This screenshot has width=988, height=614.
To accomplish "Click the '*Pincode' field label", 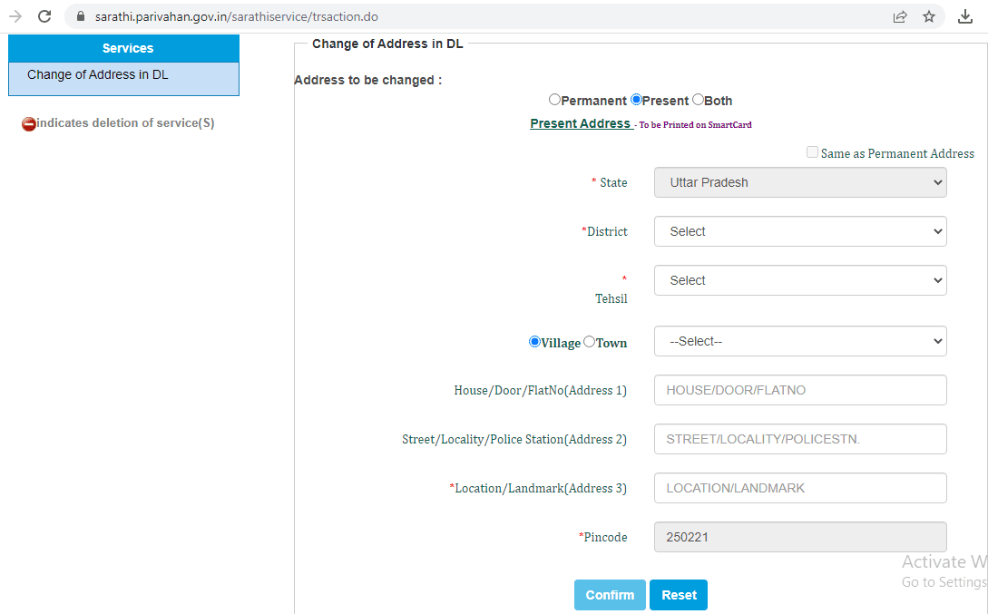I will tap(603, 537).
